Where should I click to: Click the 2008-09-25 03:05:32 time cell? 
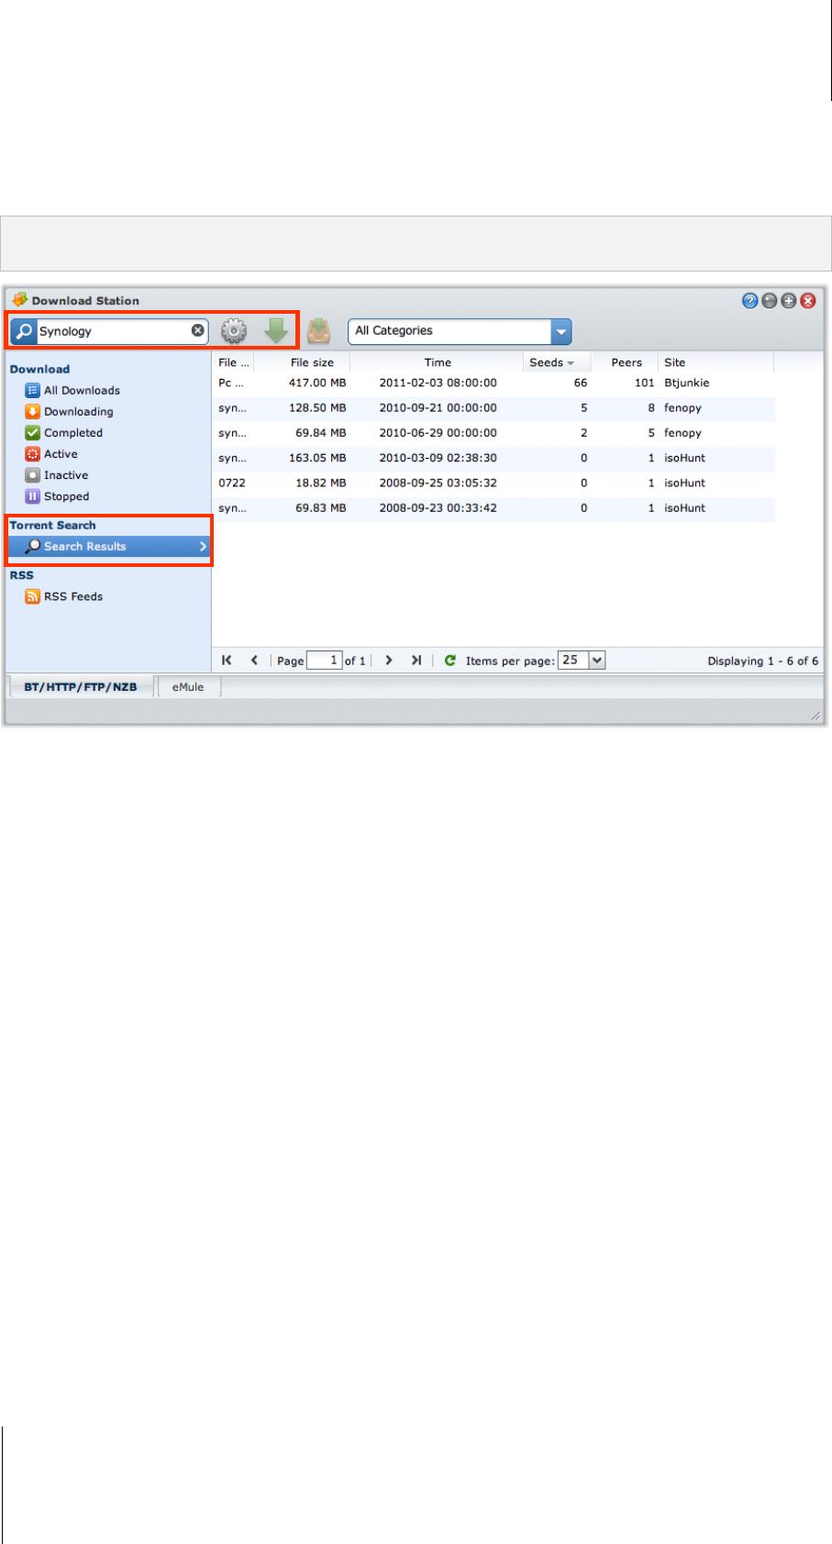(x=438, y=483)
